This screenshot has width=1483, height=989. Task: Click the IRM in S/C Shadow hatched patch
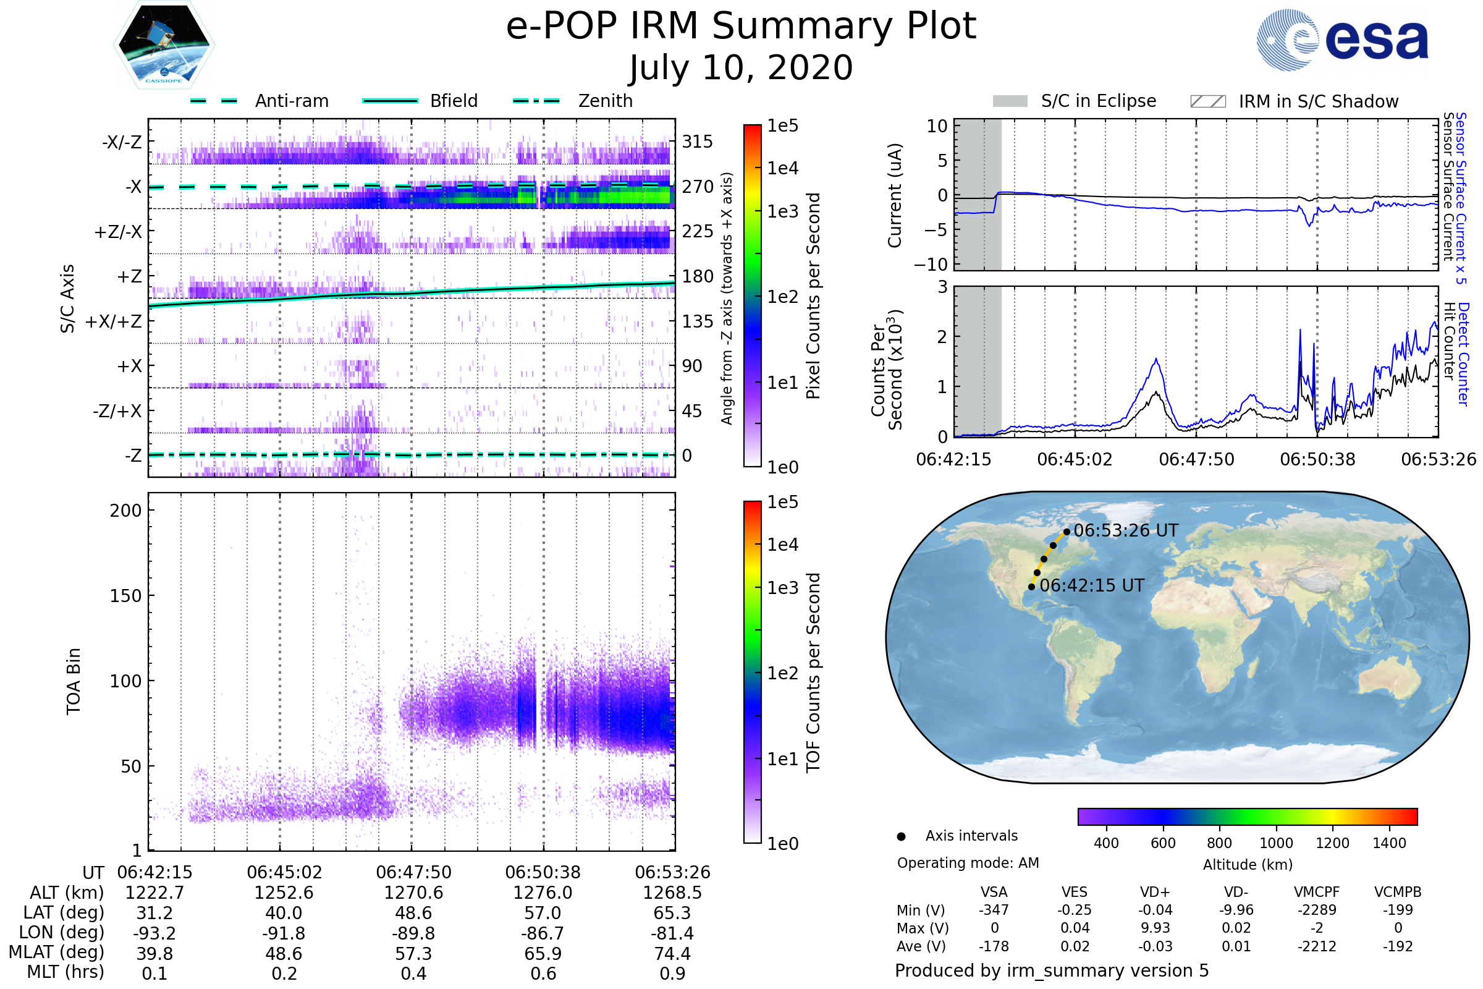tap(1207, 101)
